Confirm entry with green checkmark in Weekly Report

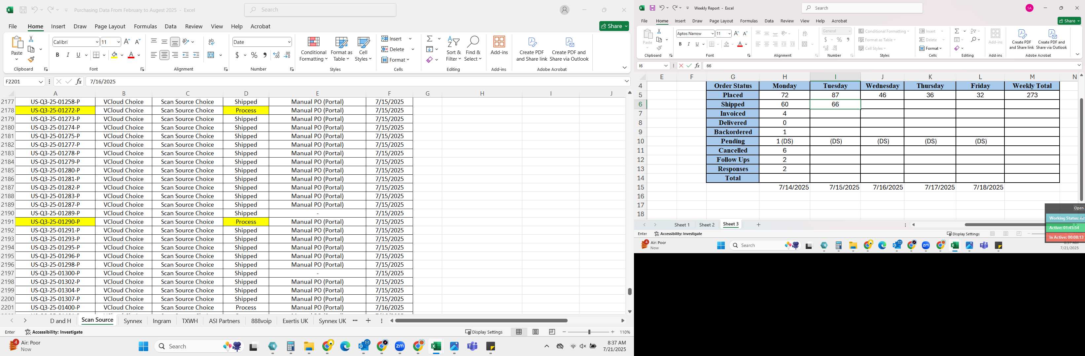point(689,66)
